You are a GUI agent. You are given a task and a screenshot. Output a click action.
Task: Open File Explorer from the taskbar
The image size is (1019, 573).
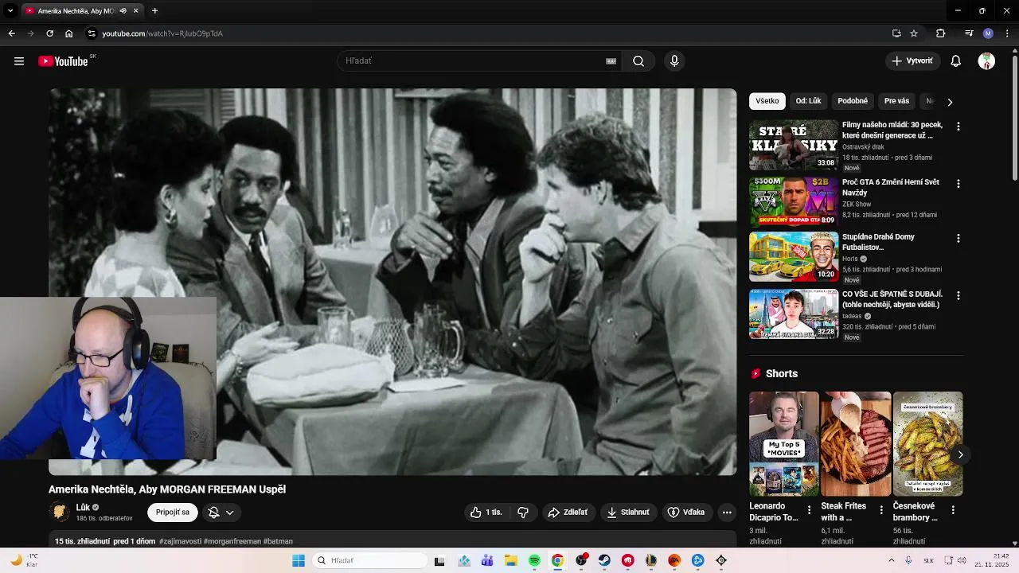511,560
